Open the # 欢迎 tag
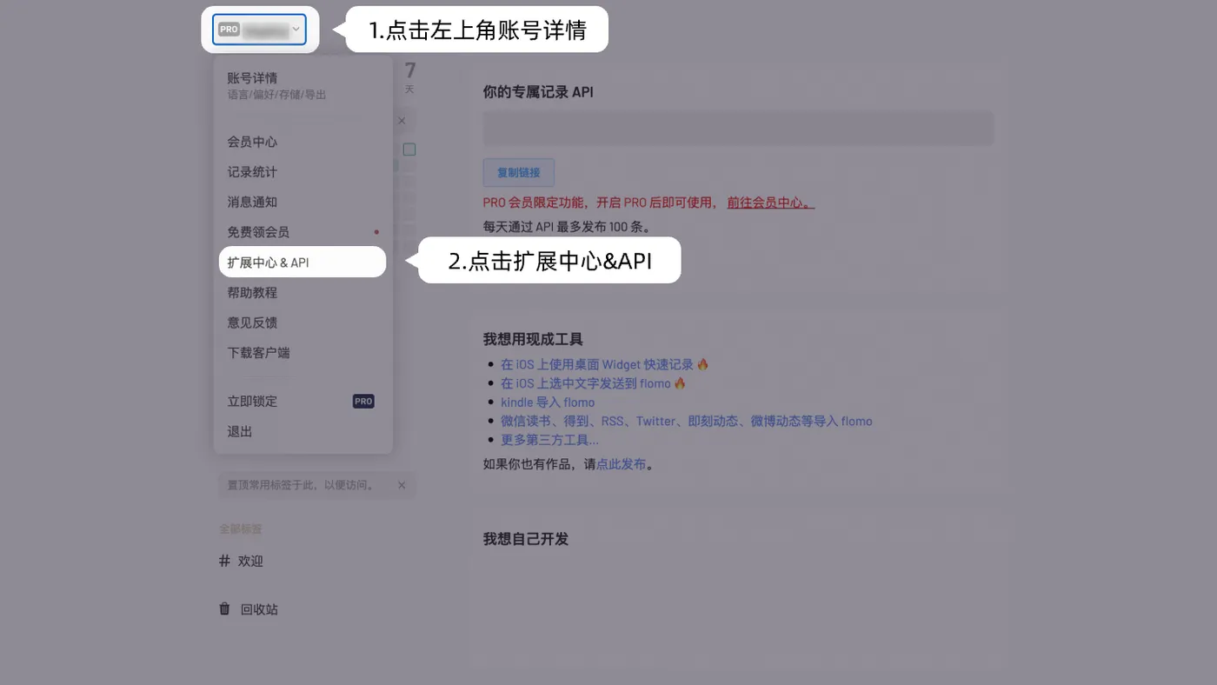 click(x=242, y=562)
